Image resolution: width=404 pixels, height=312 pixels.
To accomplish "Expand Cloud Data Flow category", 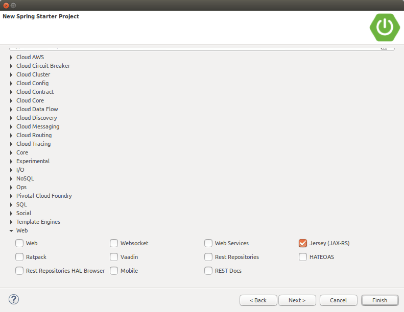I will pos(11,109).
